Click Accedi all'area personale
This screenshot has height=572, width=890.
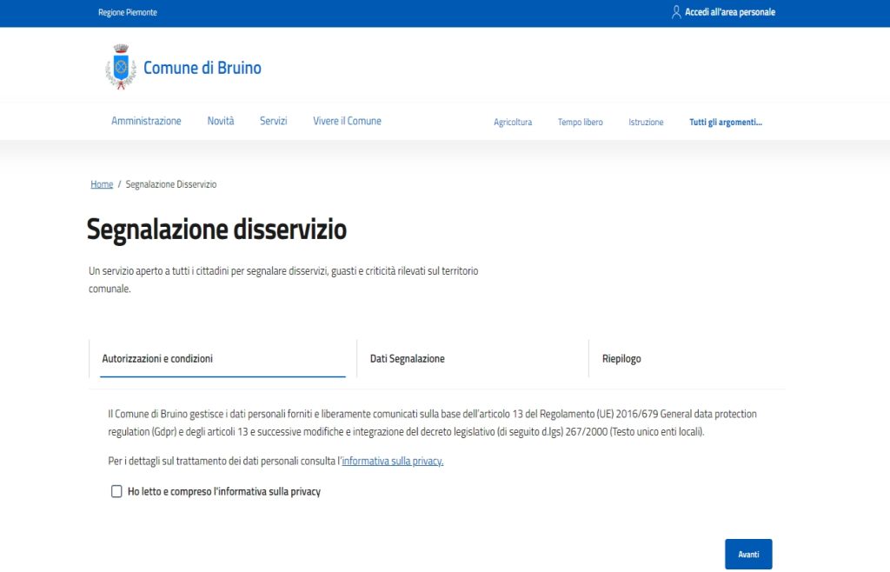coord(729,12)
